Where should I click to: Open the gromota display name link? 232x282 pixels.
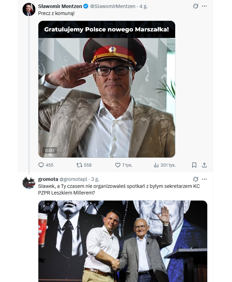(48, 179)
